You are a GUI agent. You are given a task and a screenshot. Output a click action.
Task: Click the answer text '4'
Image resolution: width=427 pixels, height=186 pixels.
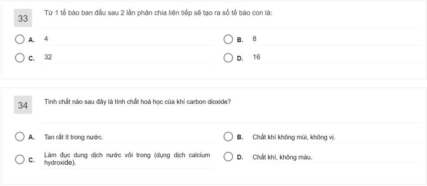click(46, 39)
